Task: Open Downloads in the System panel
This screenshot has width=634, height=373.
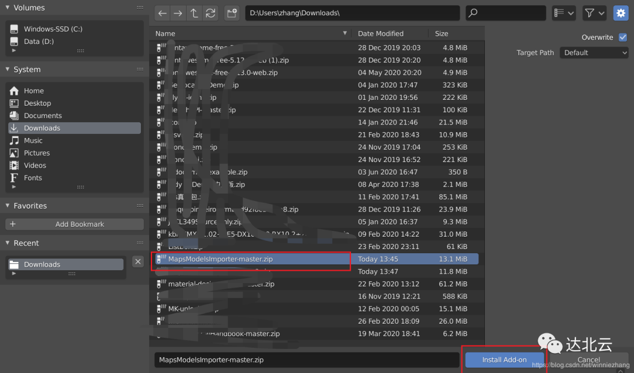Action: point(75,128)
